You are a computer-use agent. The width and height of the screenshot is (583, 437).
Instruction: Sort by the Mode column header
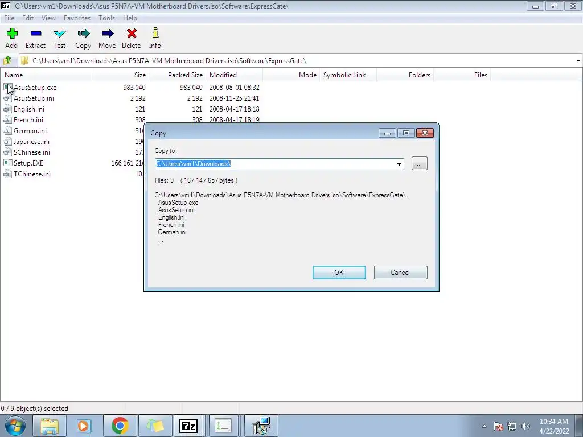coord(291,75)
